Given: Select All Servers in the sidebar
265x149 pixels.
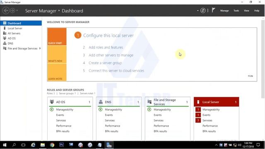Looking at the screenshot, I should (21, 33).
